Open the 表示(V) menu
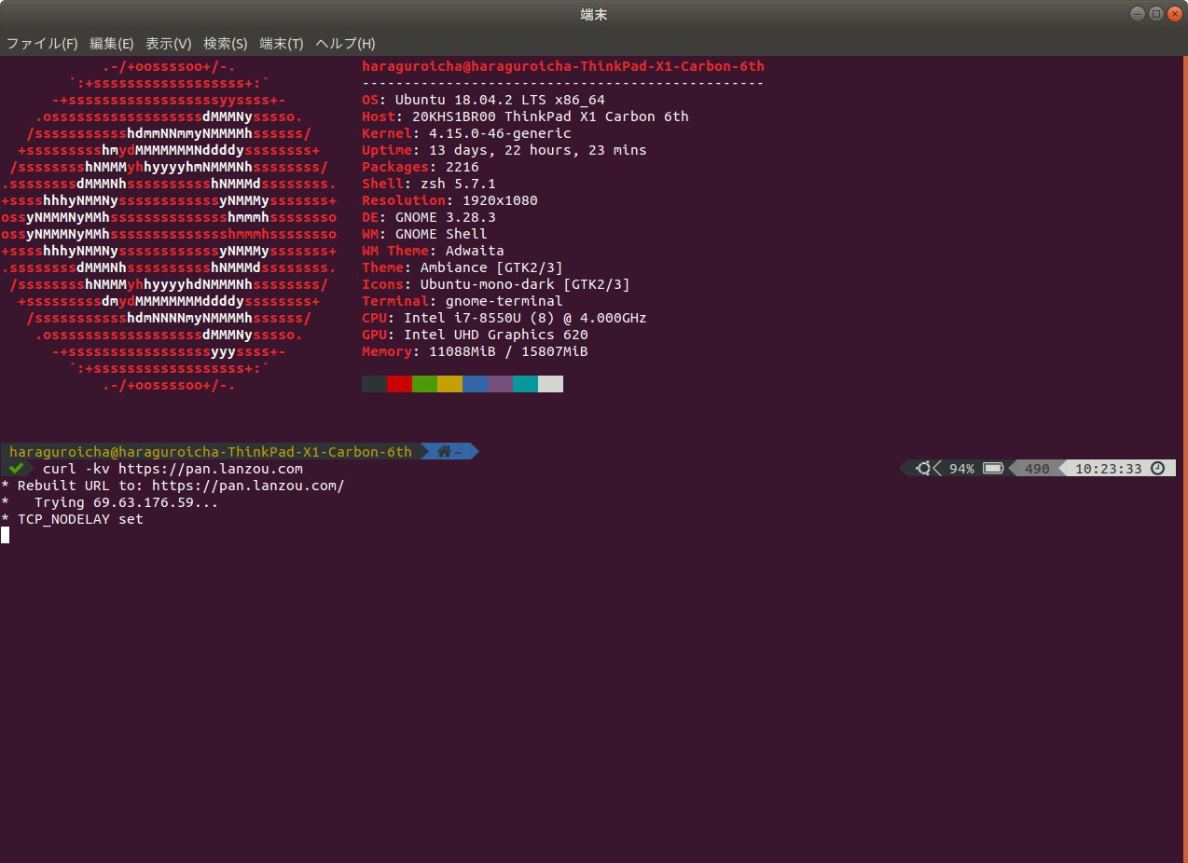 (169, 44)
